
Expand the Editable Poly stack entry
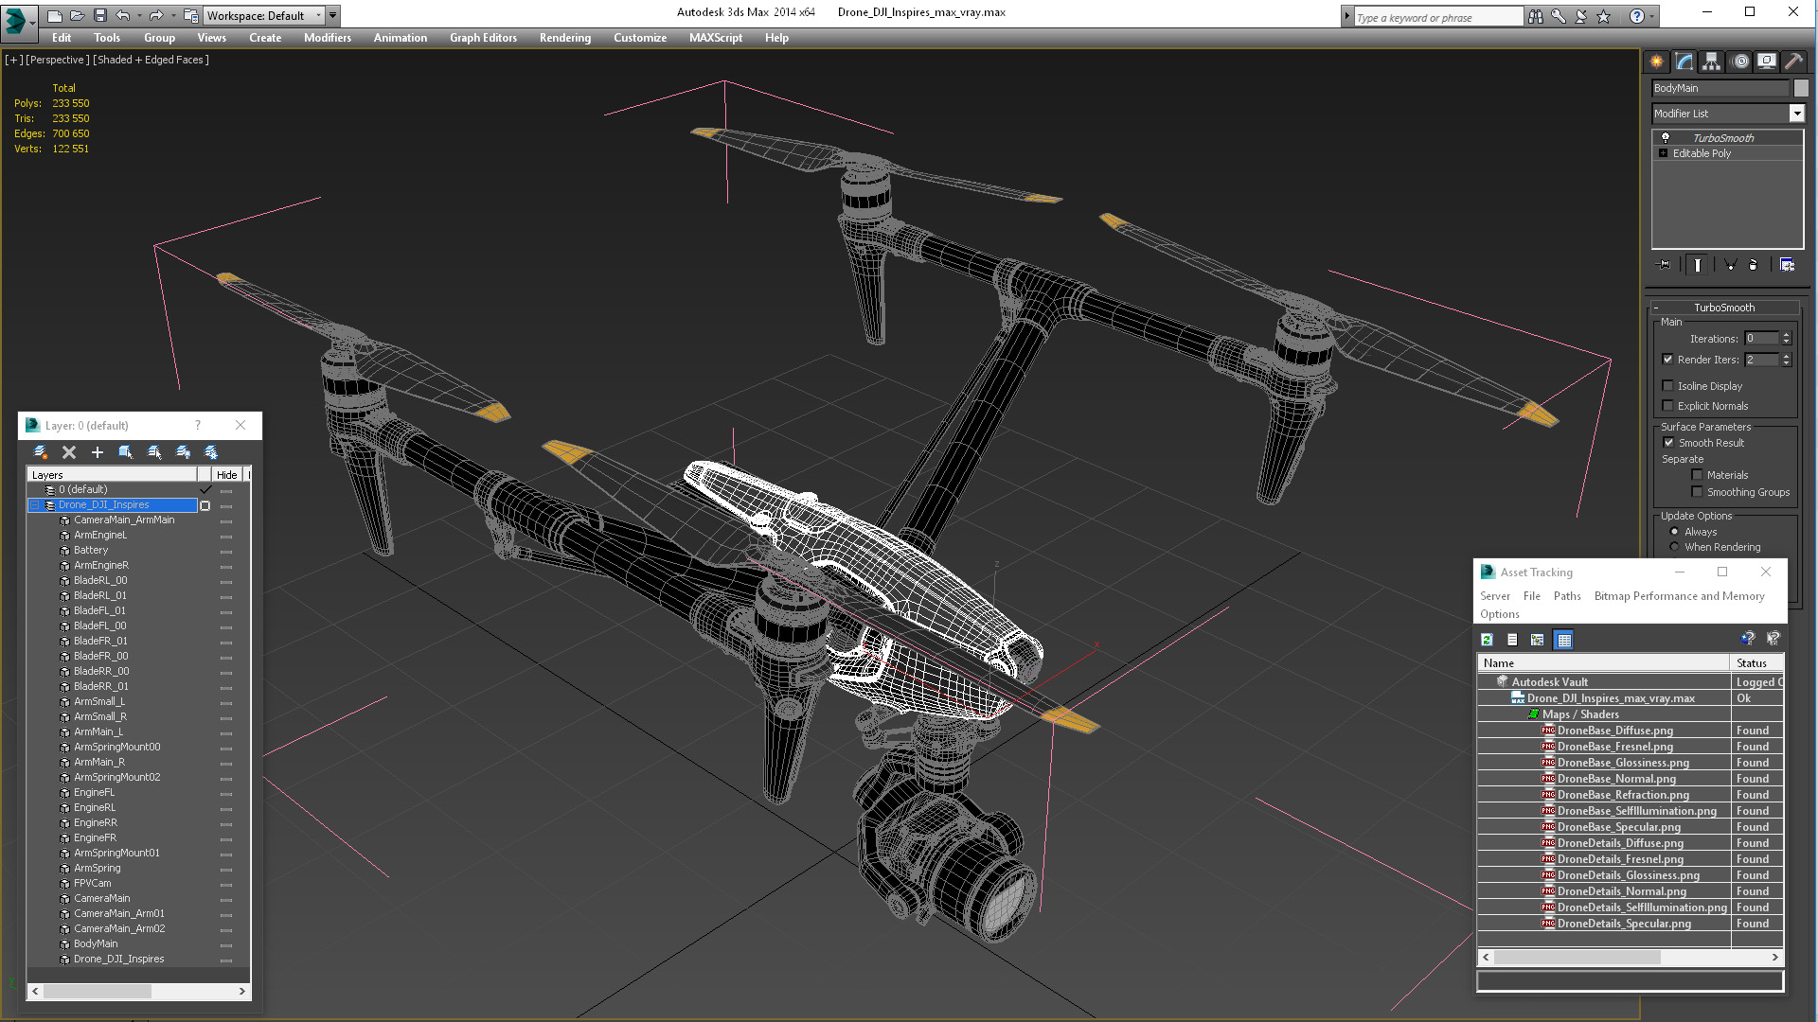pos(1664,153)
